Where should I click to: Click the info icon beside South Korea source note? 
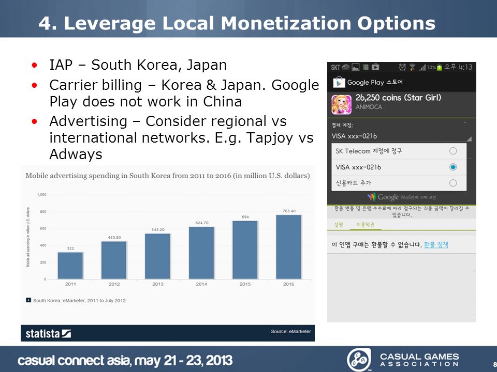28,300
